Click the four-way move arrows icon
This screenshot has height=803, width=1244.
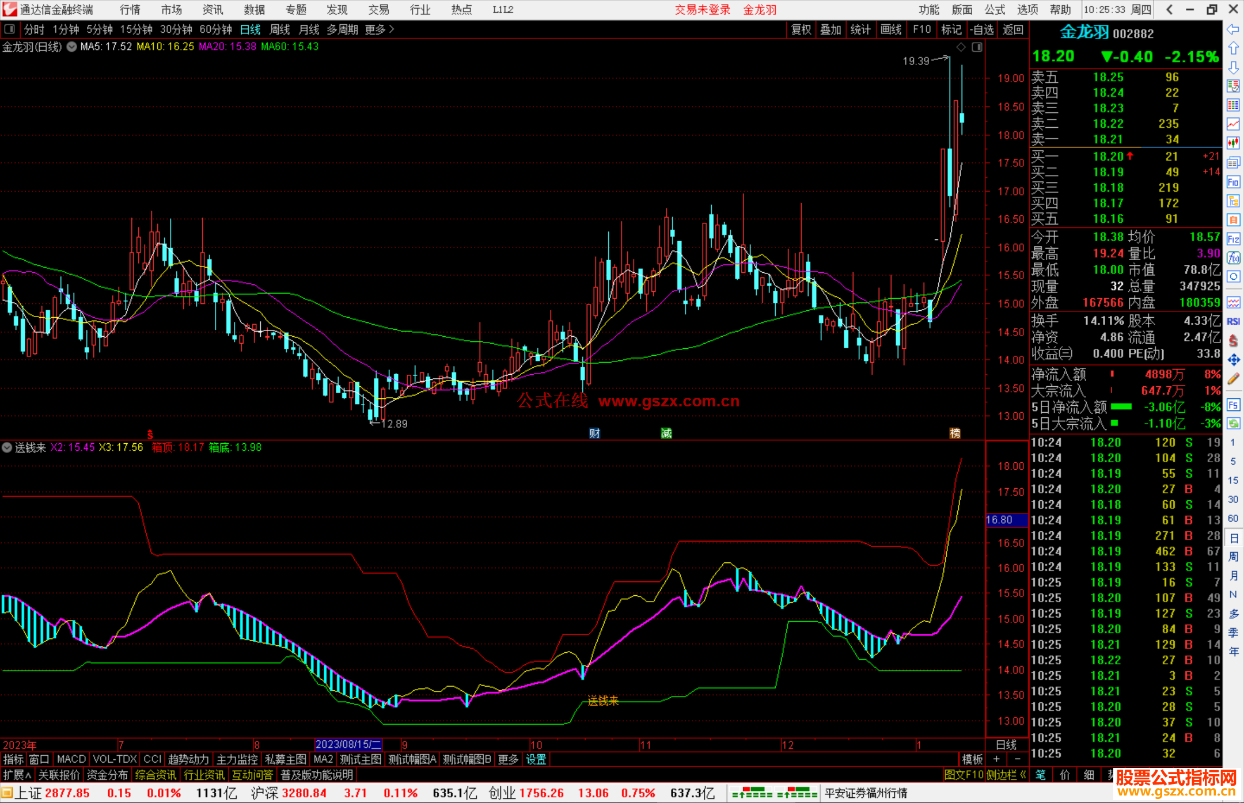pyautogui.click(x=1233, y=360)
